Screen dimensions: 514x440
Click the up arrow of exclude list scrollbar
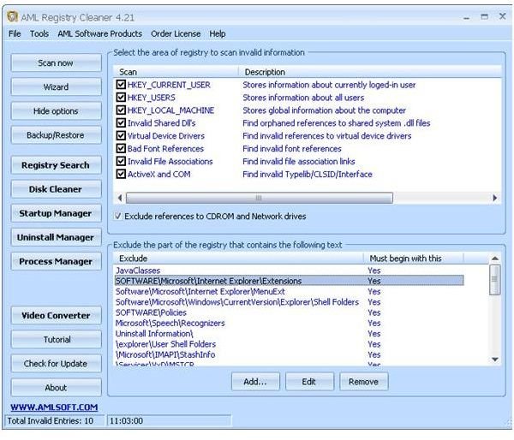(495, 259)
